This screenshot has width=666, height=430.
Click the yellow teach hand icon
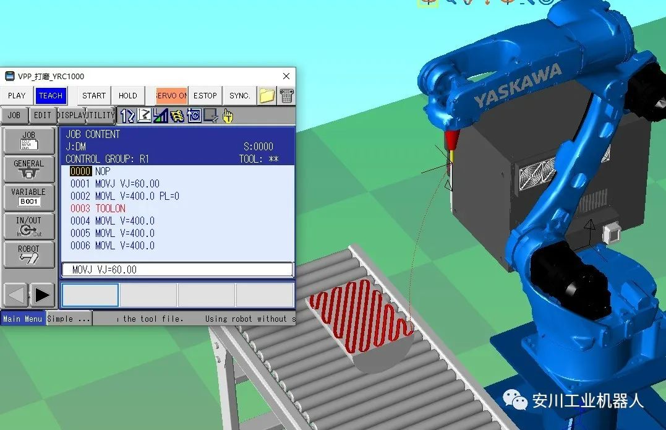pos(228,116)
